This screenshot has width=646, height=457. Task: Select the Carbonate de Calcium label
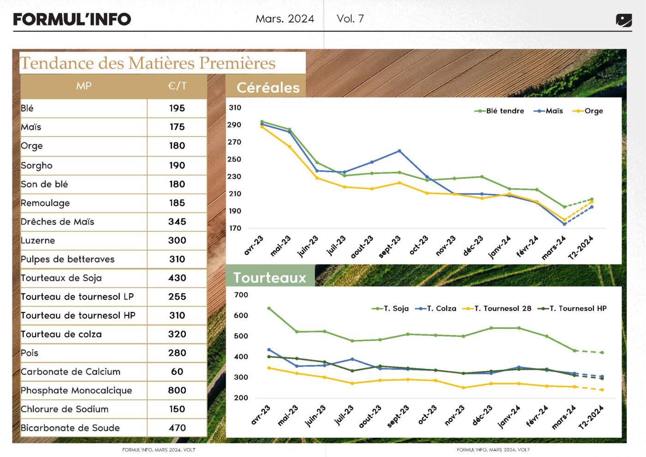pos(71,372)
